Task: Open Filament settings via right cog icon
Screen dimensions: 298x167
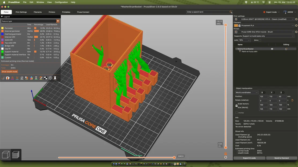Action: [x=296, y=26]
